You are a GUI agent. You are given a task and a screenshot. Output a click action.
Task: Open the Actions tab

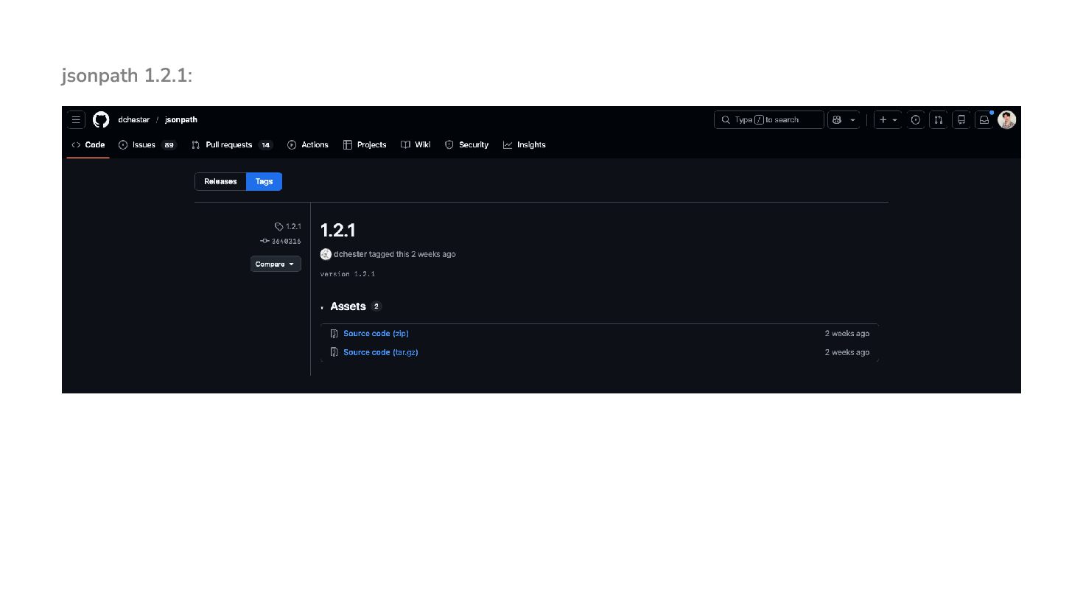(308, 144)
